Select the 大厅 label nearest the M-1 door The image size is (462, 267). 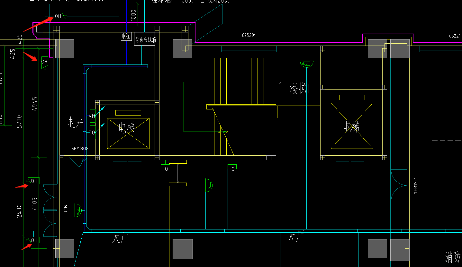click(120, 238)
